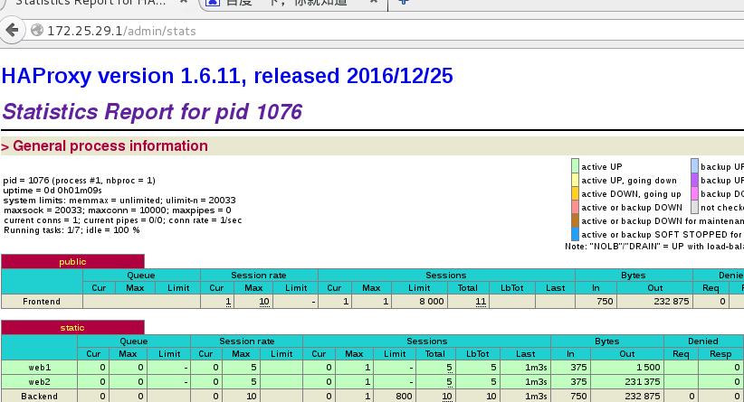The image size is (744, 402).
Task: Click the globe site identity icon
Action: coord(37,31)
